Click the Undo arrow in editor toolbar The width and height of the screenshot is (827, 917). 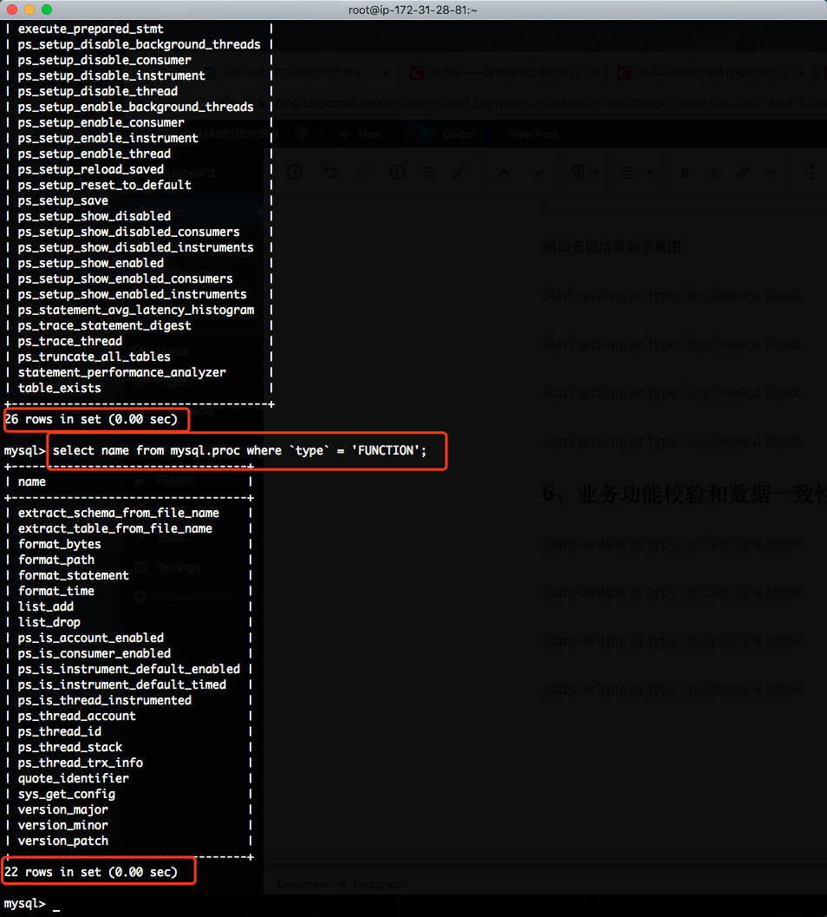click(329, 172)
